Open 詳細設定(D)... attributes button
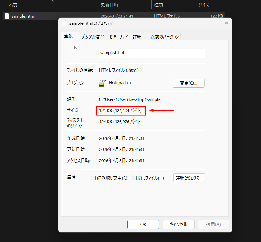The width and height of the screenshot is (261, 242). (189, 178)
